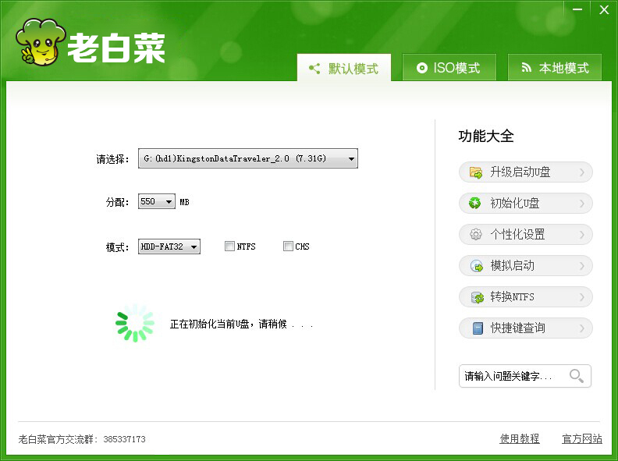Image resolution: width=618 pixels, height=461 pixels.
Task: Visit the 官方网站 link
Action: tap(581, 439)
